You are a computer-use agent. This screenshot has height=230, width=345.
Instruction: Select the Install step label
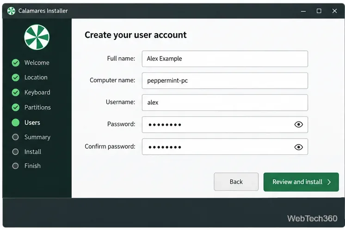click(x=33, y=152)
